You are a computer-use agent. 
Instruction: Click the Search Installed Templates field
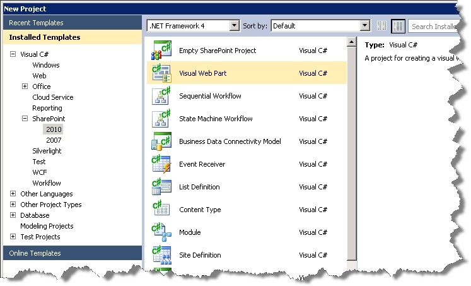click(434, 26)
